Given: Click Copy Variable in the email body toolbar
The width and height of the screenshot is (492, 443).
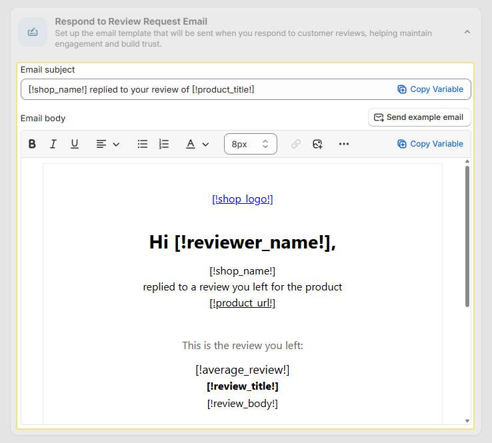Looking at the screenshot, I should (x=430, y=144).
